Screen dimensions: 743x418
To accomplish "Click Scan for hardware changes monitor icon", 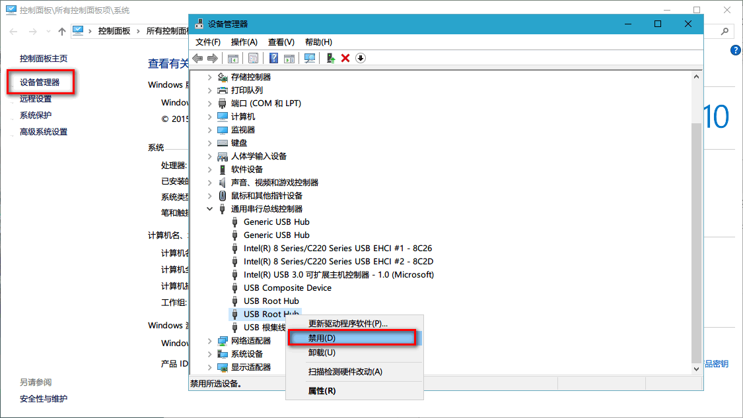I will (x=310, y=58).
